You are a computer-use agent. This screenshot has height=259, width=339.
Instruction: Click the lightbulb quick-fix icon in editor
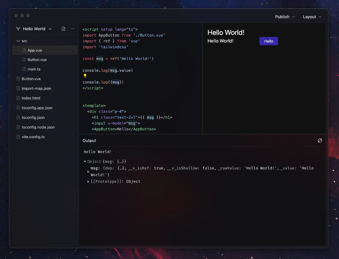[85, 75]
